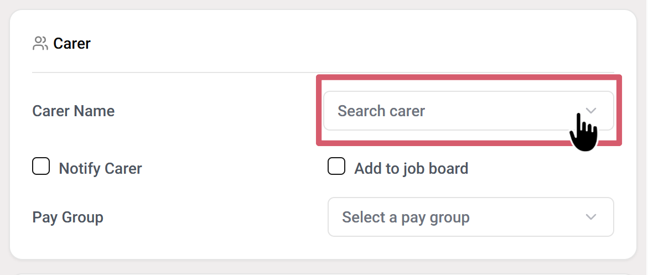The width and height of the screenshot is (648, 275).
Task: Enable the Notify Carer checkbox
Action: tap(41, 167)
